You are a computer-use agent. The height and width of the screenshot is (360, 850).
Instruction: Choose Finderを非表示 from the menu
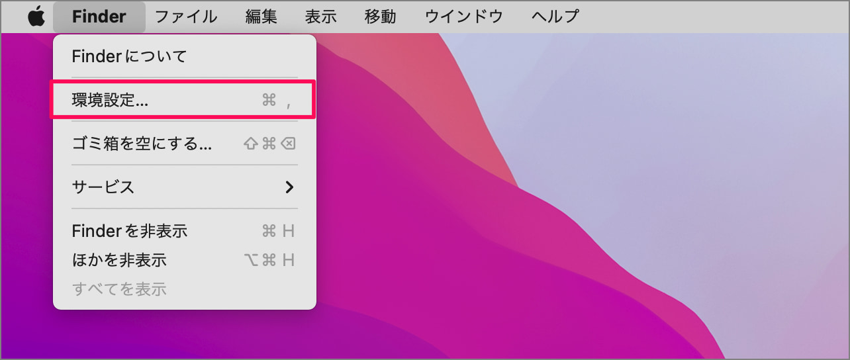point(185,231)
